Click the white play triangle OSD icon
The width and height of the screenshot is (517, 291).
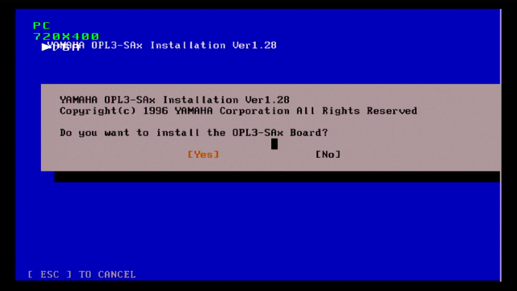pos(46,47)
